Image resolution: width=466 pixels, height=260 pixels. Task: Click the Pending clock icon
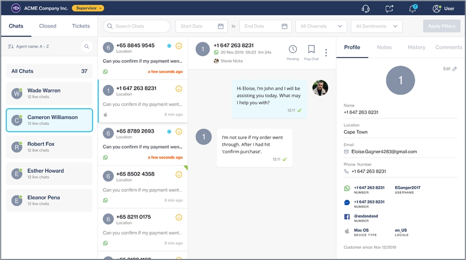(x=293, y=49)
